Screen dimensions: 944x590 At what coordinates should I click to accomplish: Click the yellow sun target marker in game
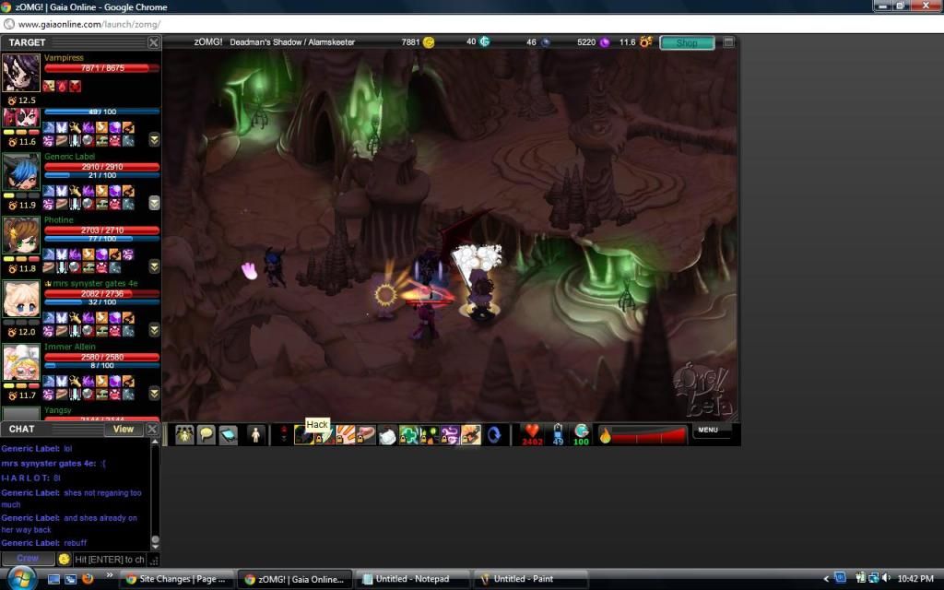click(x=385, y=294)
